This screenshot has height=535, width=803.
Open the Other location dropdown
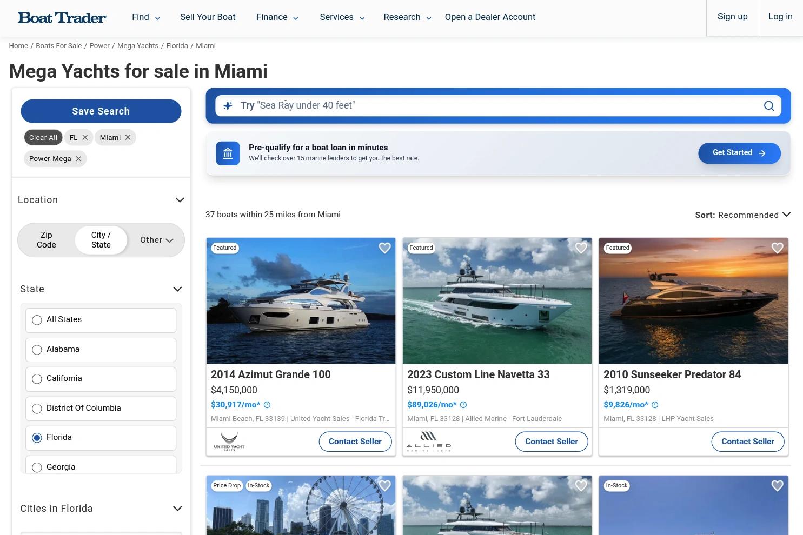coord(156,240)
